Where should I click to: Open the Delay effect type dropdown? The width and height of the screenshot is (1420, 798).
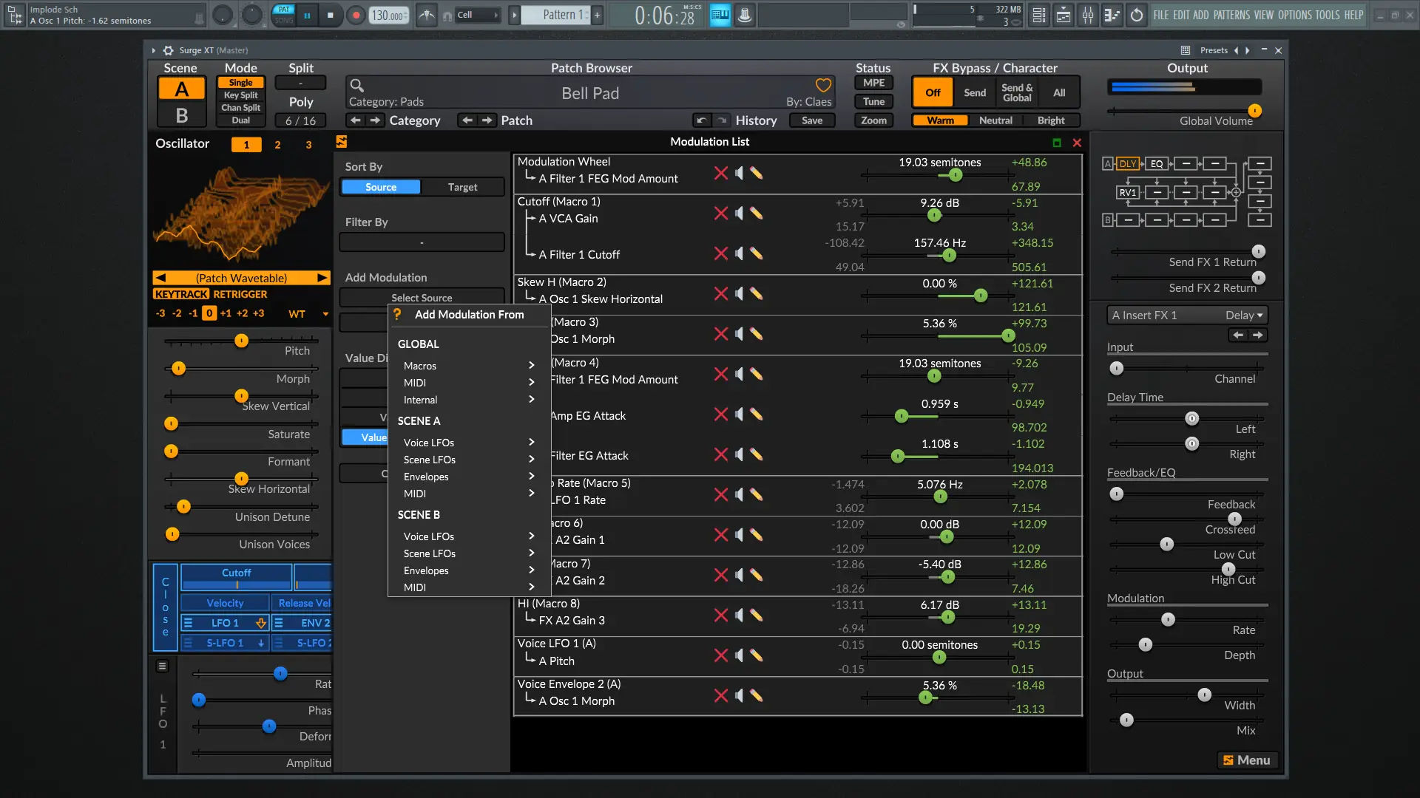coord(1245,315)
